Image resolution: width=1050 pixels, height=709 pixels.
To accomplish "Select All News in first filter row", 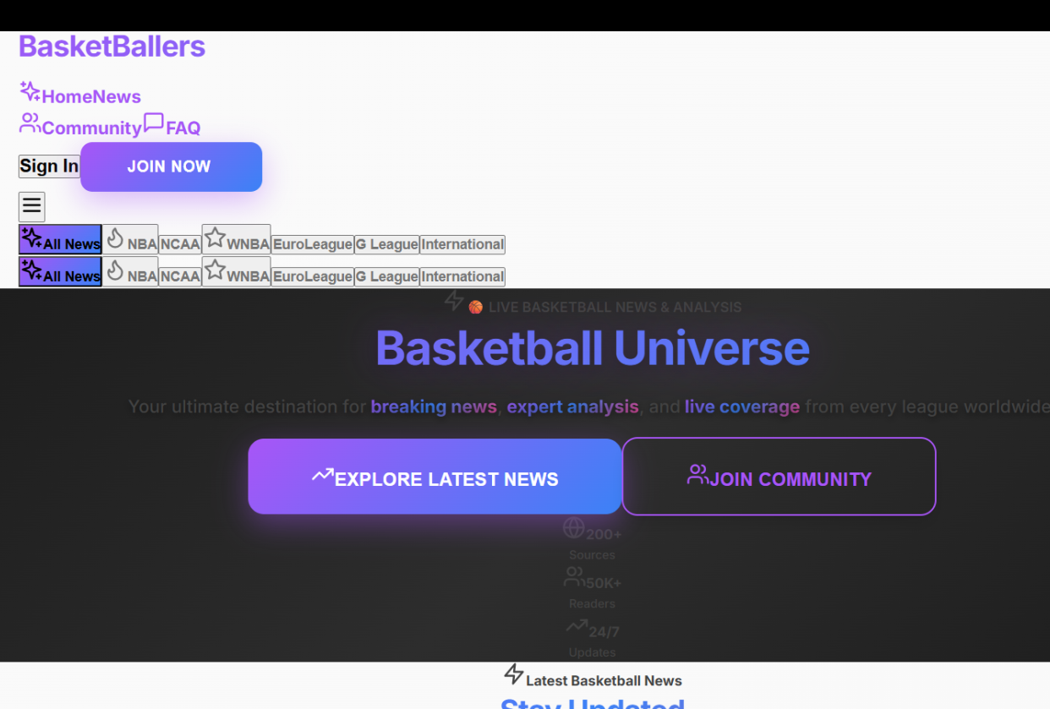I will click(60, 239).
